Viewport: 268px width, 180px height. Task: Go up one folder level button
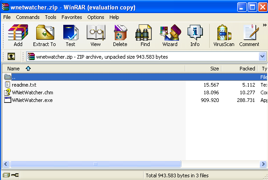pyautogui.click(x=11, y=56)
